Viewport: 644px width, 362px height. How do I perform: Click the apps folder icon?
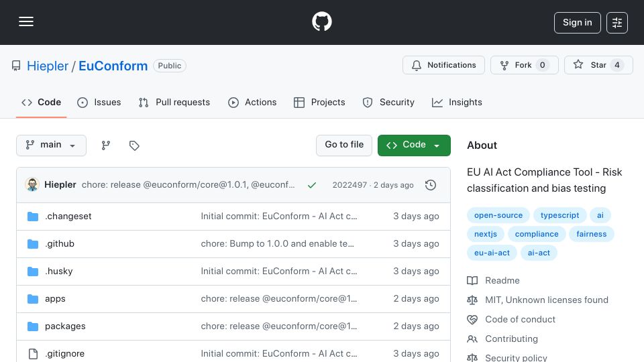[x=33, y=299]
